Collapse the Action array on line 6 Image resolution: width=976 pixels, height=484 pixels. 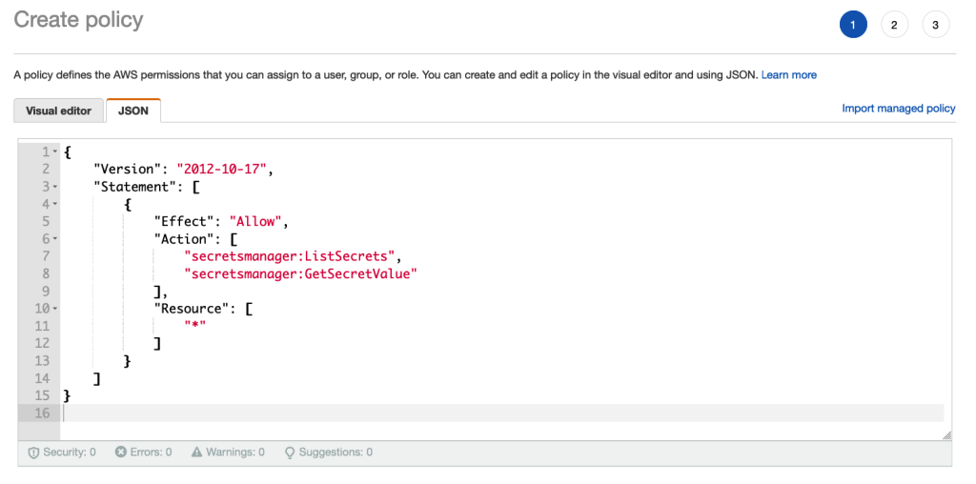pos(55,239)
